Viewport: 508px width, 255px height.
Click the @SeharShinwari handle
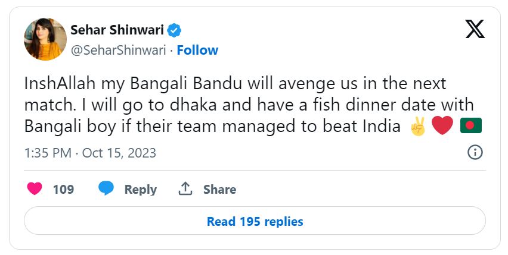(x=118, y=50)
